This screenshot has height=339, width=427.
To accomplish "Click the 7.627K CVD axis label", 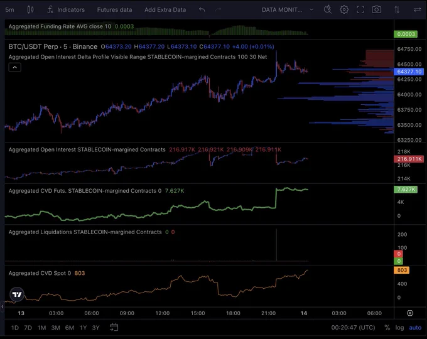I will 406,190.
